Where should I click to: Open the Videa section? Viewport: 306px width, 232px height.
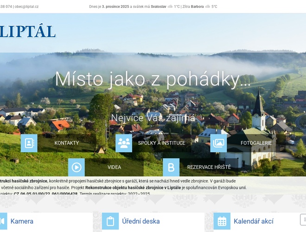[114, 167]
